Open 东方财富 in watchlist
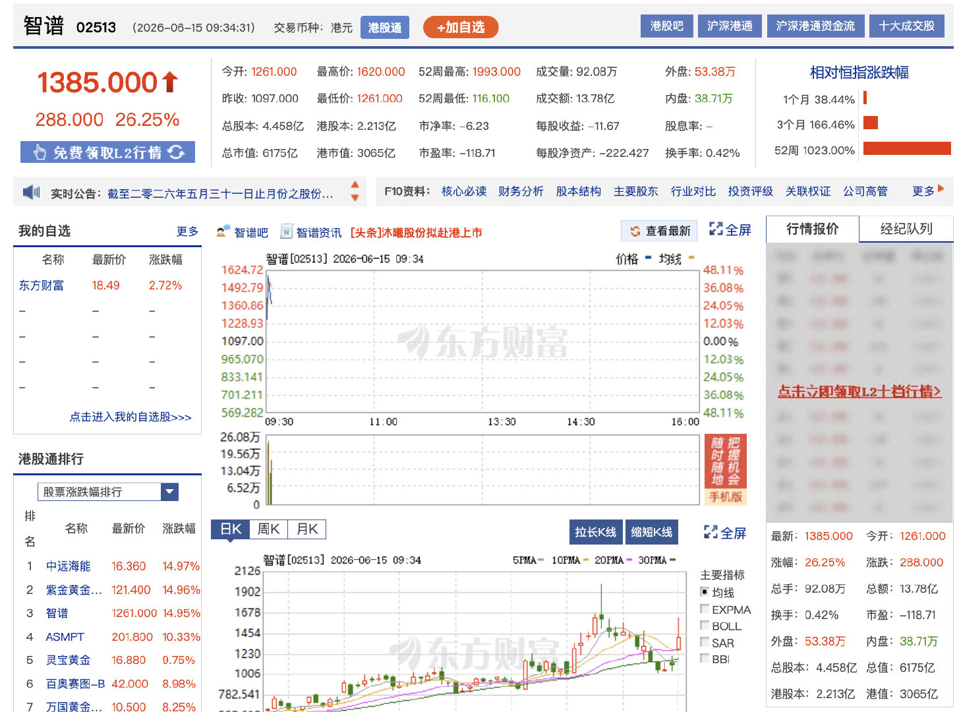Viewport: 959px width, 712px height. point(42,285)
